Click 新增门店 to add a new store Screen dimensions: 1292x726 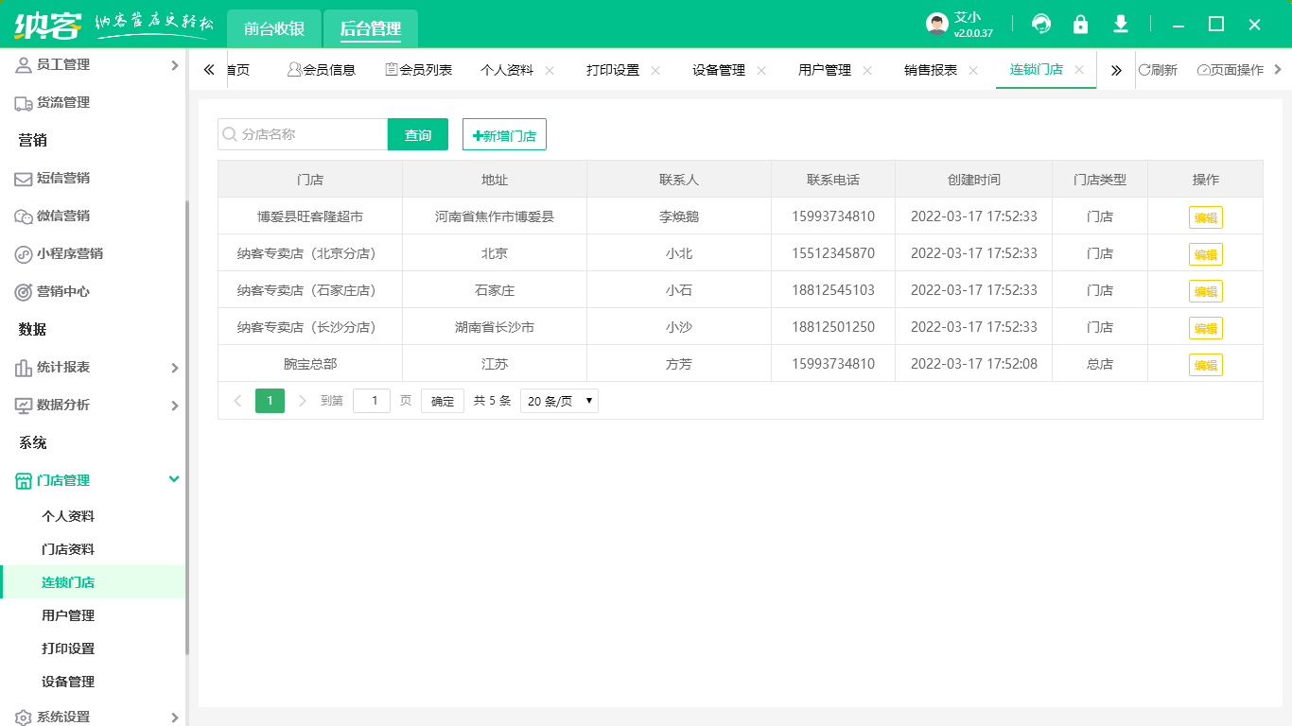[502, 134]
